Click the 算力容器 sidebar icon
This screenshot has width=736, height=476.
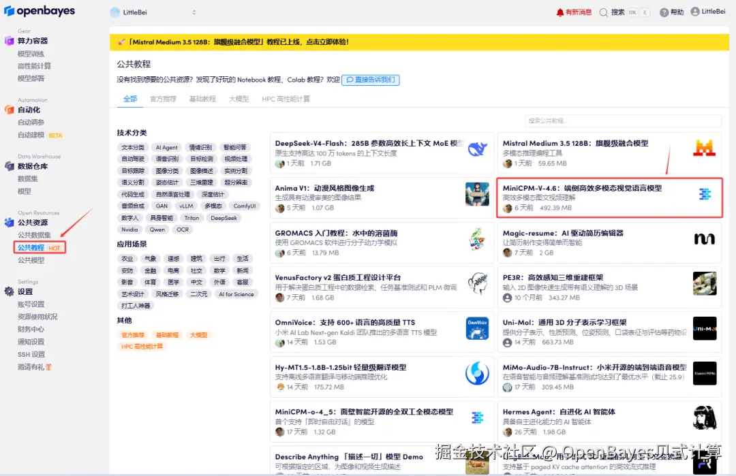[9, 41]
